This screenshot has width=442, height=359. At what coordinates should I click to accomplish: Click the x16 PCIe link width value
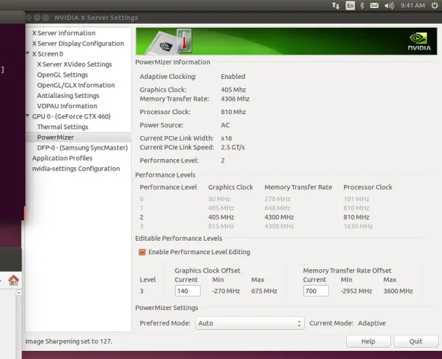click(x=226, y=138)
